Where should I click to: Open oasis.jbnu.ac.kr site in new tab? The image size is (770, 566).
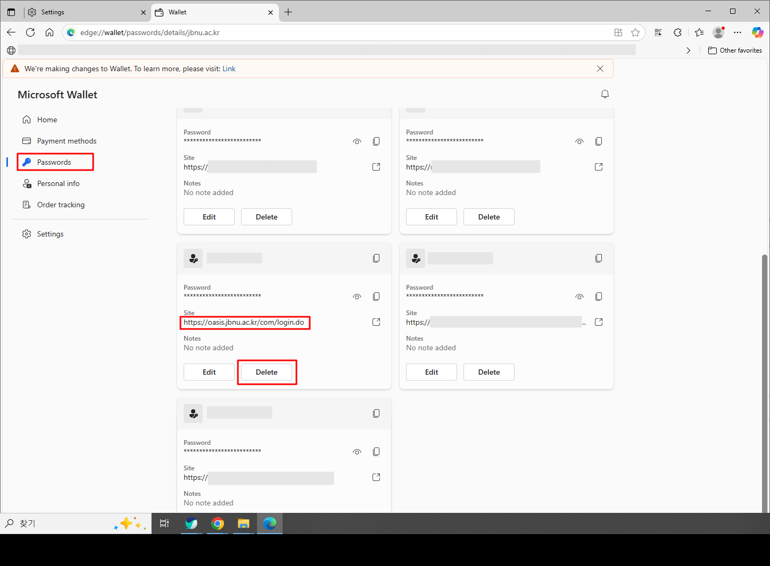point(376,322)
